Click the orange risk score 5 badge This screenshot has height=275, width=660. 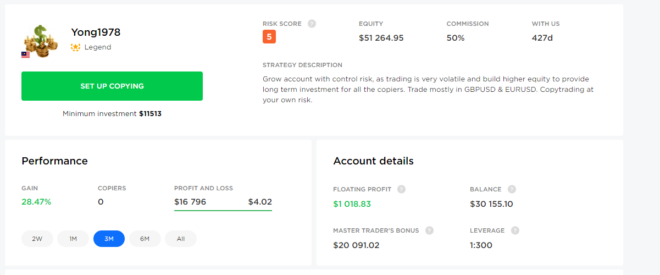(x=269, y=37)
